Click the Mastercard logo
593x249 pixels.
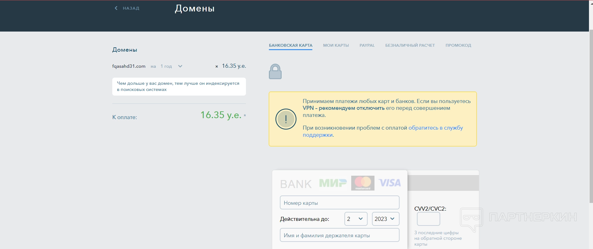tap(363, 183)
